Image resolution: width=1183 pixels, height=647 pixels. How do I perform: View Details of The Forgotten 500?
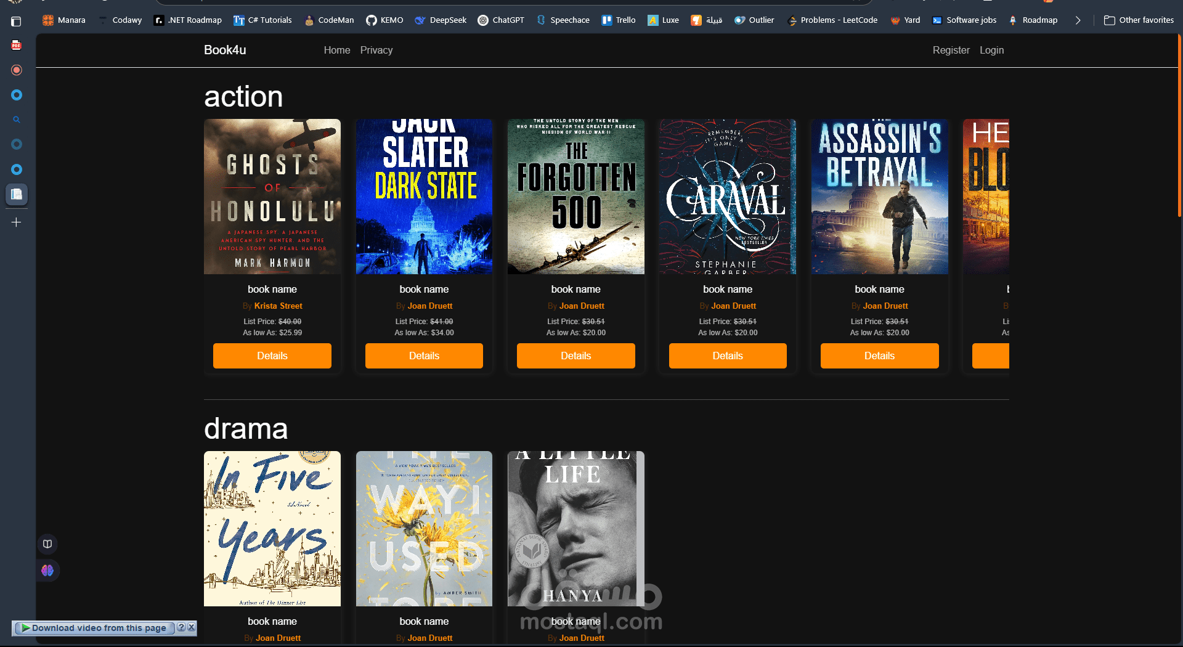tap(576, 356)
